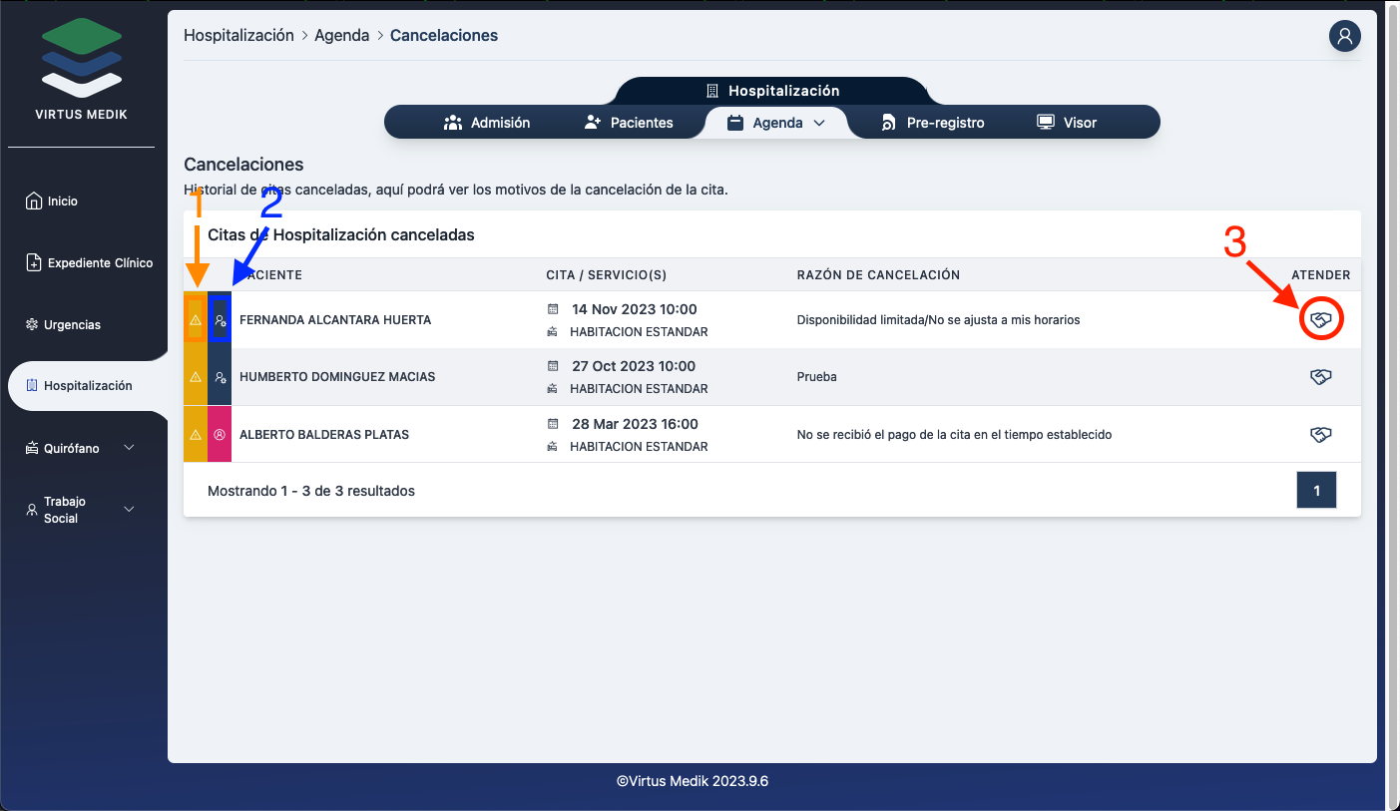
Task: Open the user profile avatar icon
Action: (x=1344, y=37)
